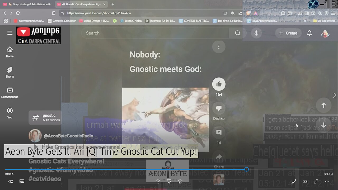Go back in browser history
Viewport: 338px width, 190px height.
pyautogui.click(x=5, y=13)
